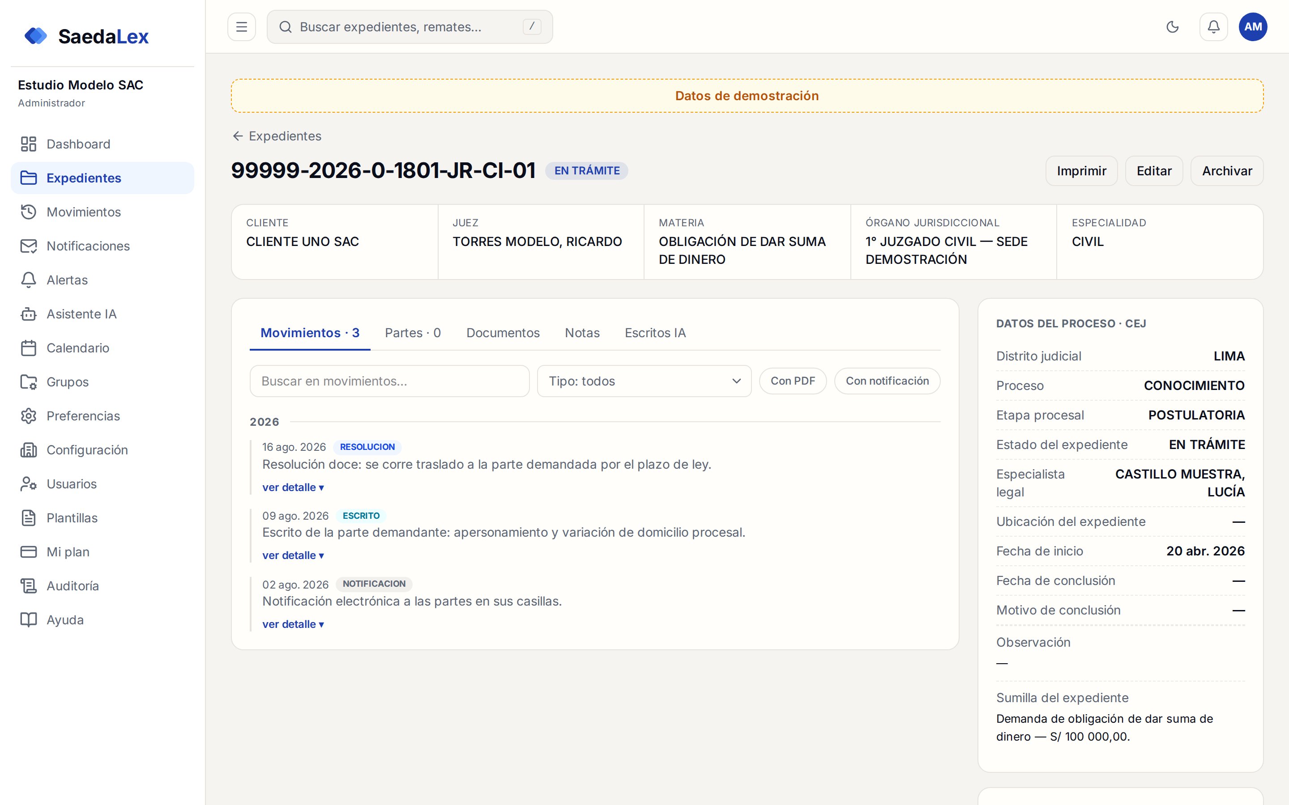Click the Estudio Modelo SAC name

(x=81, y=85)
